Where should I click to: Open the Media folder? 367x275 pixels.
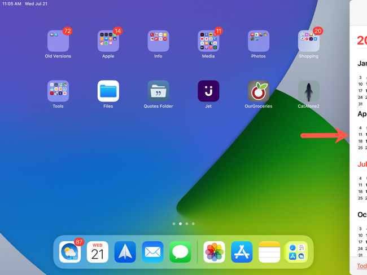coord(208,41)
